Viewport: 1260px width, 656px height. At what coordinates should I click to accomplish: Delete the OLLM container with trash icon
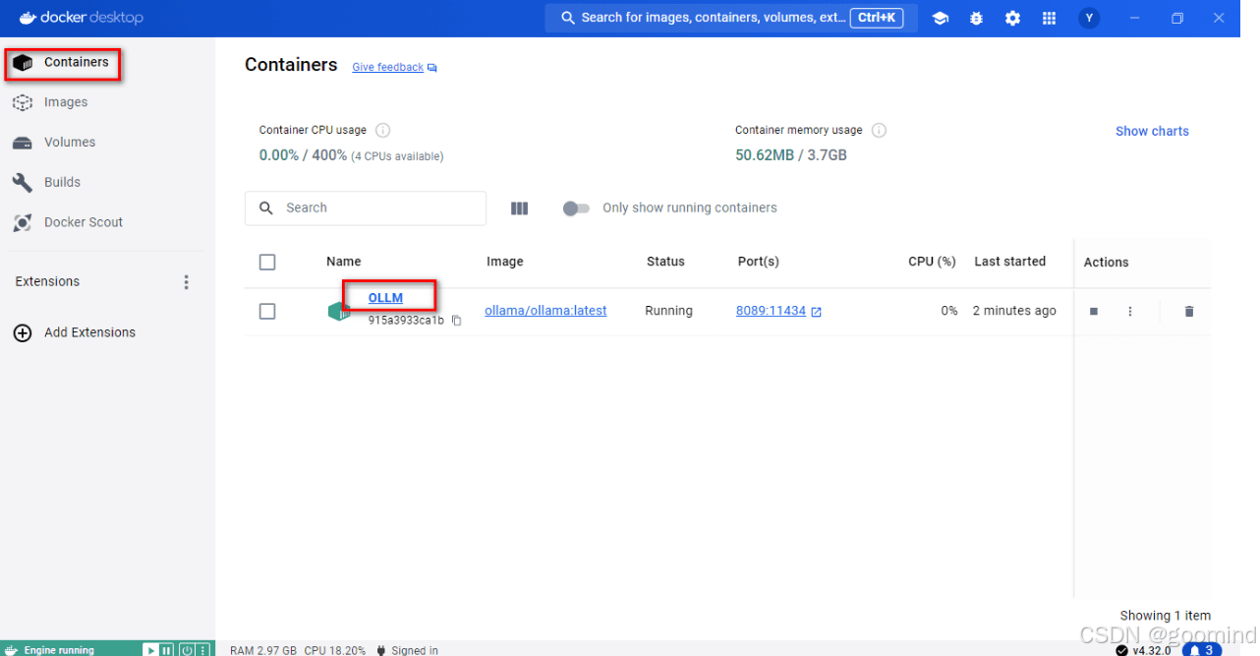pos(1189,312)
